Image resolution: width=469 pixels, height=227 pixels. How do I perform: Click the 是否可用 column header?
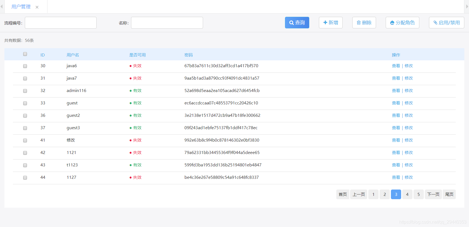[x=137, y=55]
